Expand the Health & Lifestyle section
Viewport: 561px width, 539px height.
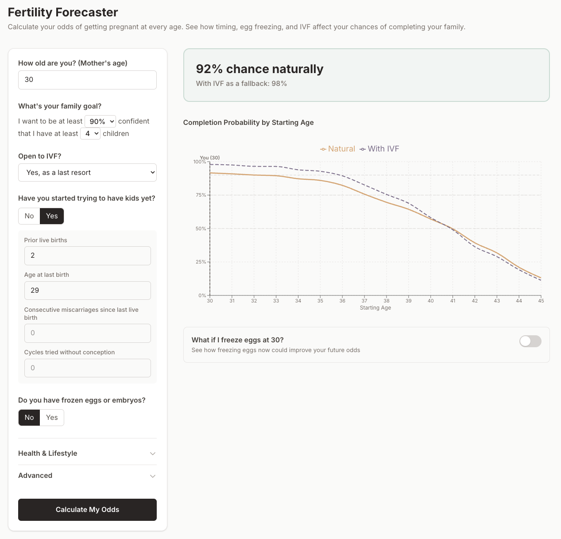click(87, 453)
